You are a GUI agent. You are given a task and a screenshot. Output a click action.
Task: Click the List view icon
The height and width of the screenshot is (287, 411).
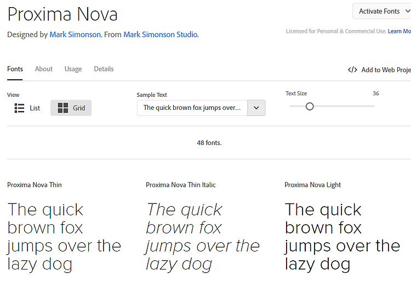[19, 108]
